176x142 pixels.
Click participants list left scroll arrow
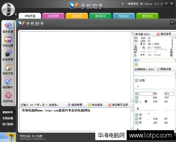pos(136,60)
